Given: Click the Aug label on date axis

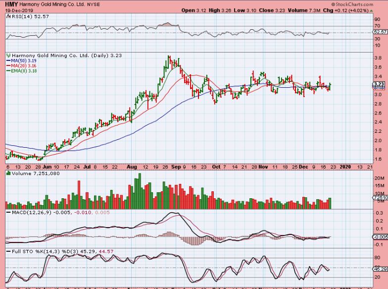Looking at the screenshot, I should pos(132,167).
